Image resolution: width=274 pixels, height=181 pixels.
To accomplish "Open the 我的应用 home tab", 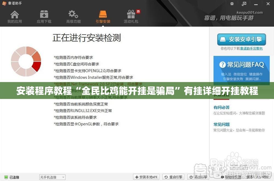I will [x=15, y=17].
